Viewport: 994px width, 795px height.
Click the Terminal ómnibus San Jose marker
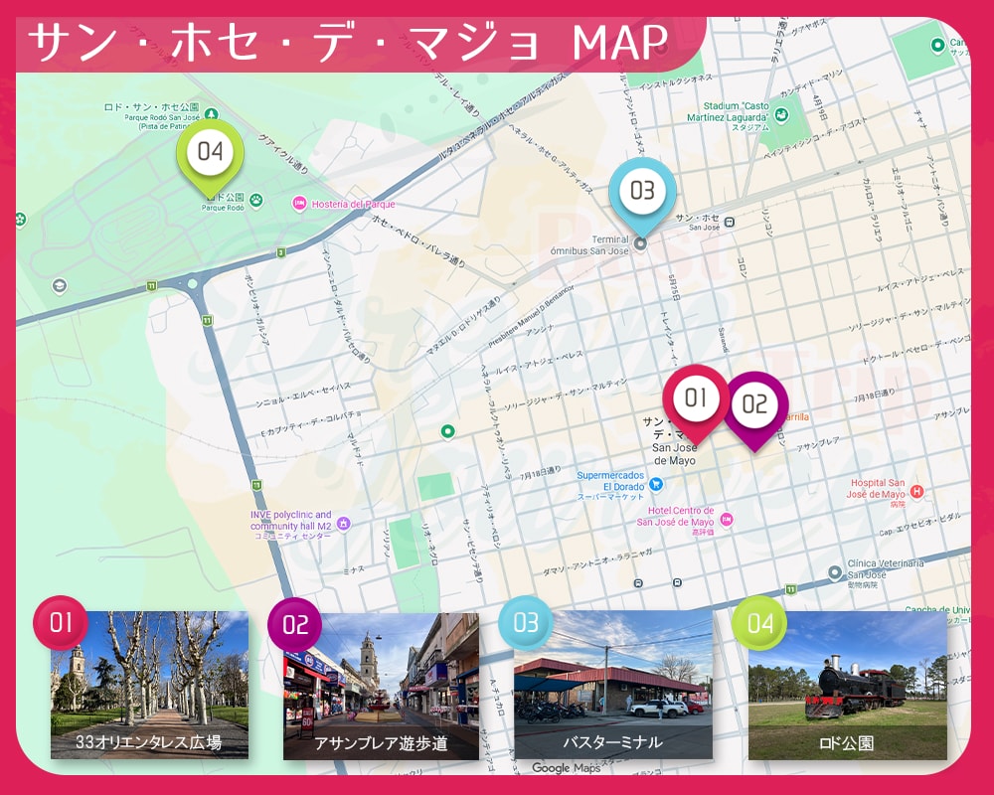tap(641, 243)
